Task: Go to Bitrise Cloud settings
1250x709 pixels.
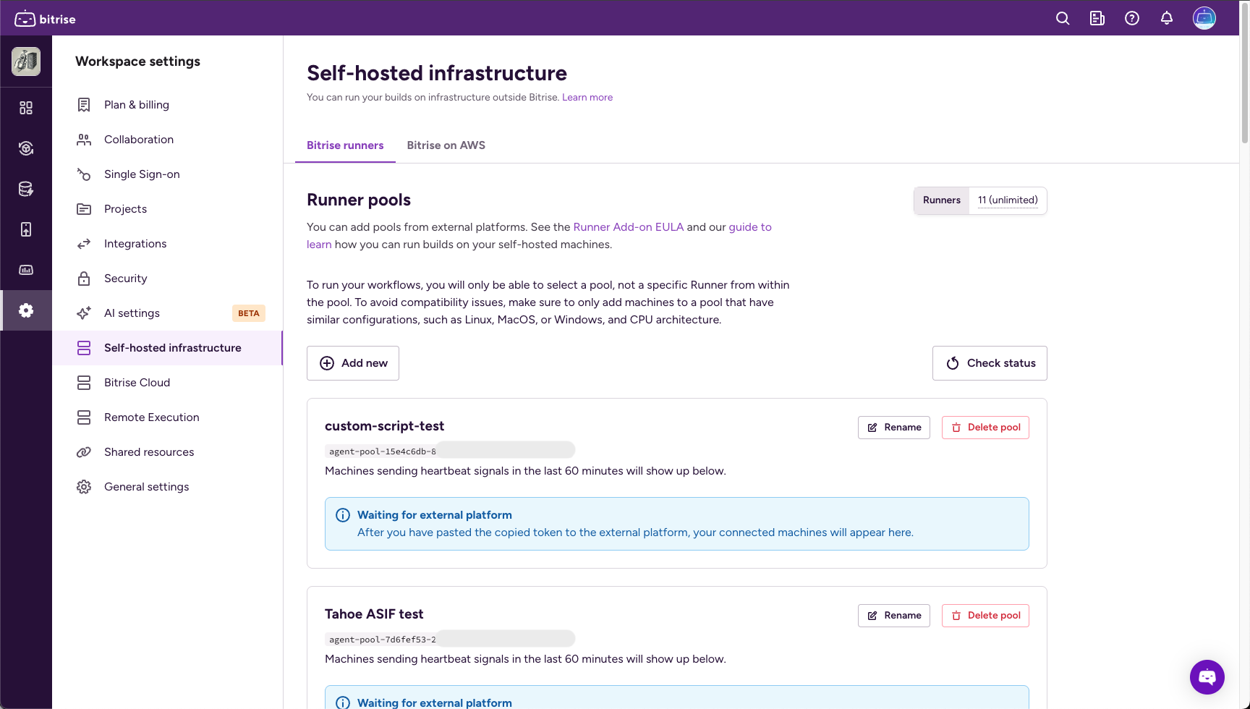Action: click(x=137, y=383)
